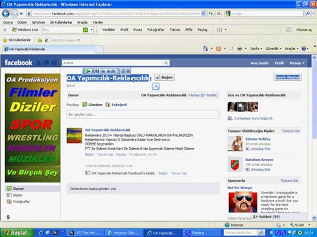Viewport: 317px width, 237px height.
Task: Click the Masaüstünde Ara search field
Action: click(241, 233)
